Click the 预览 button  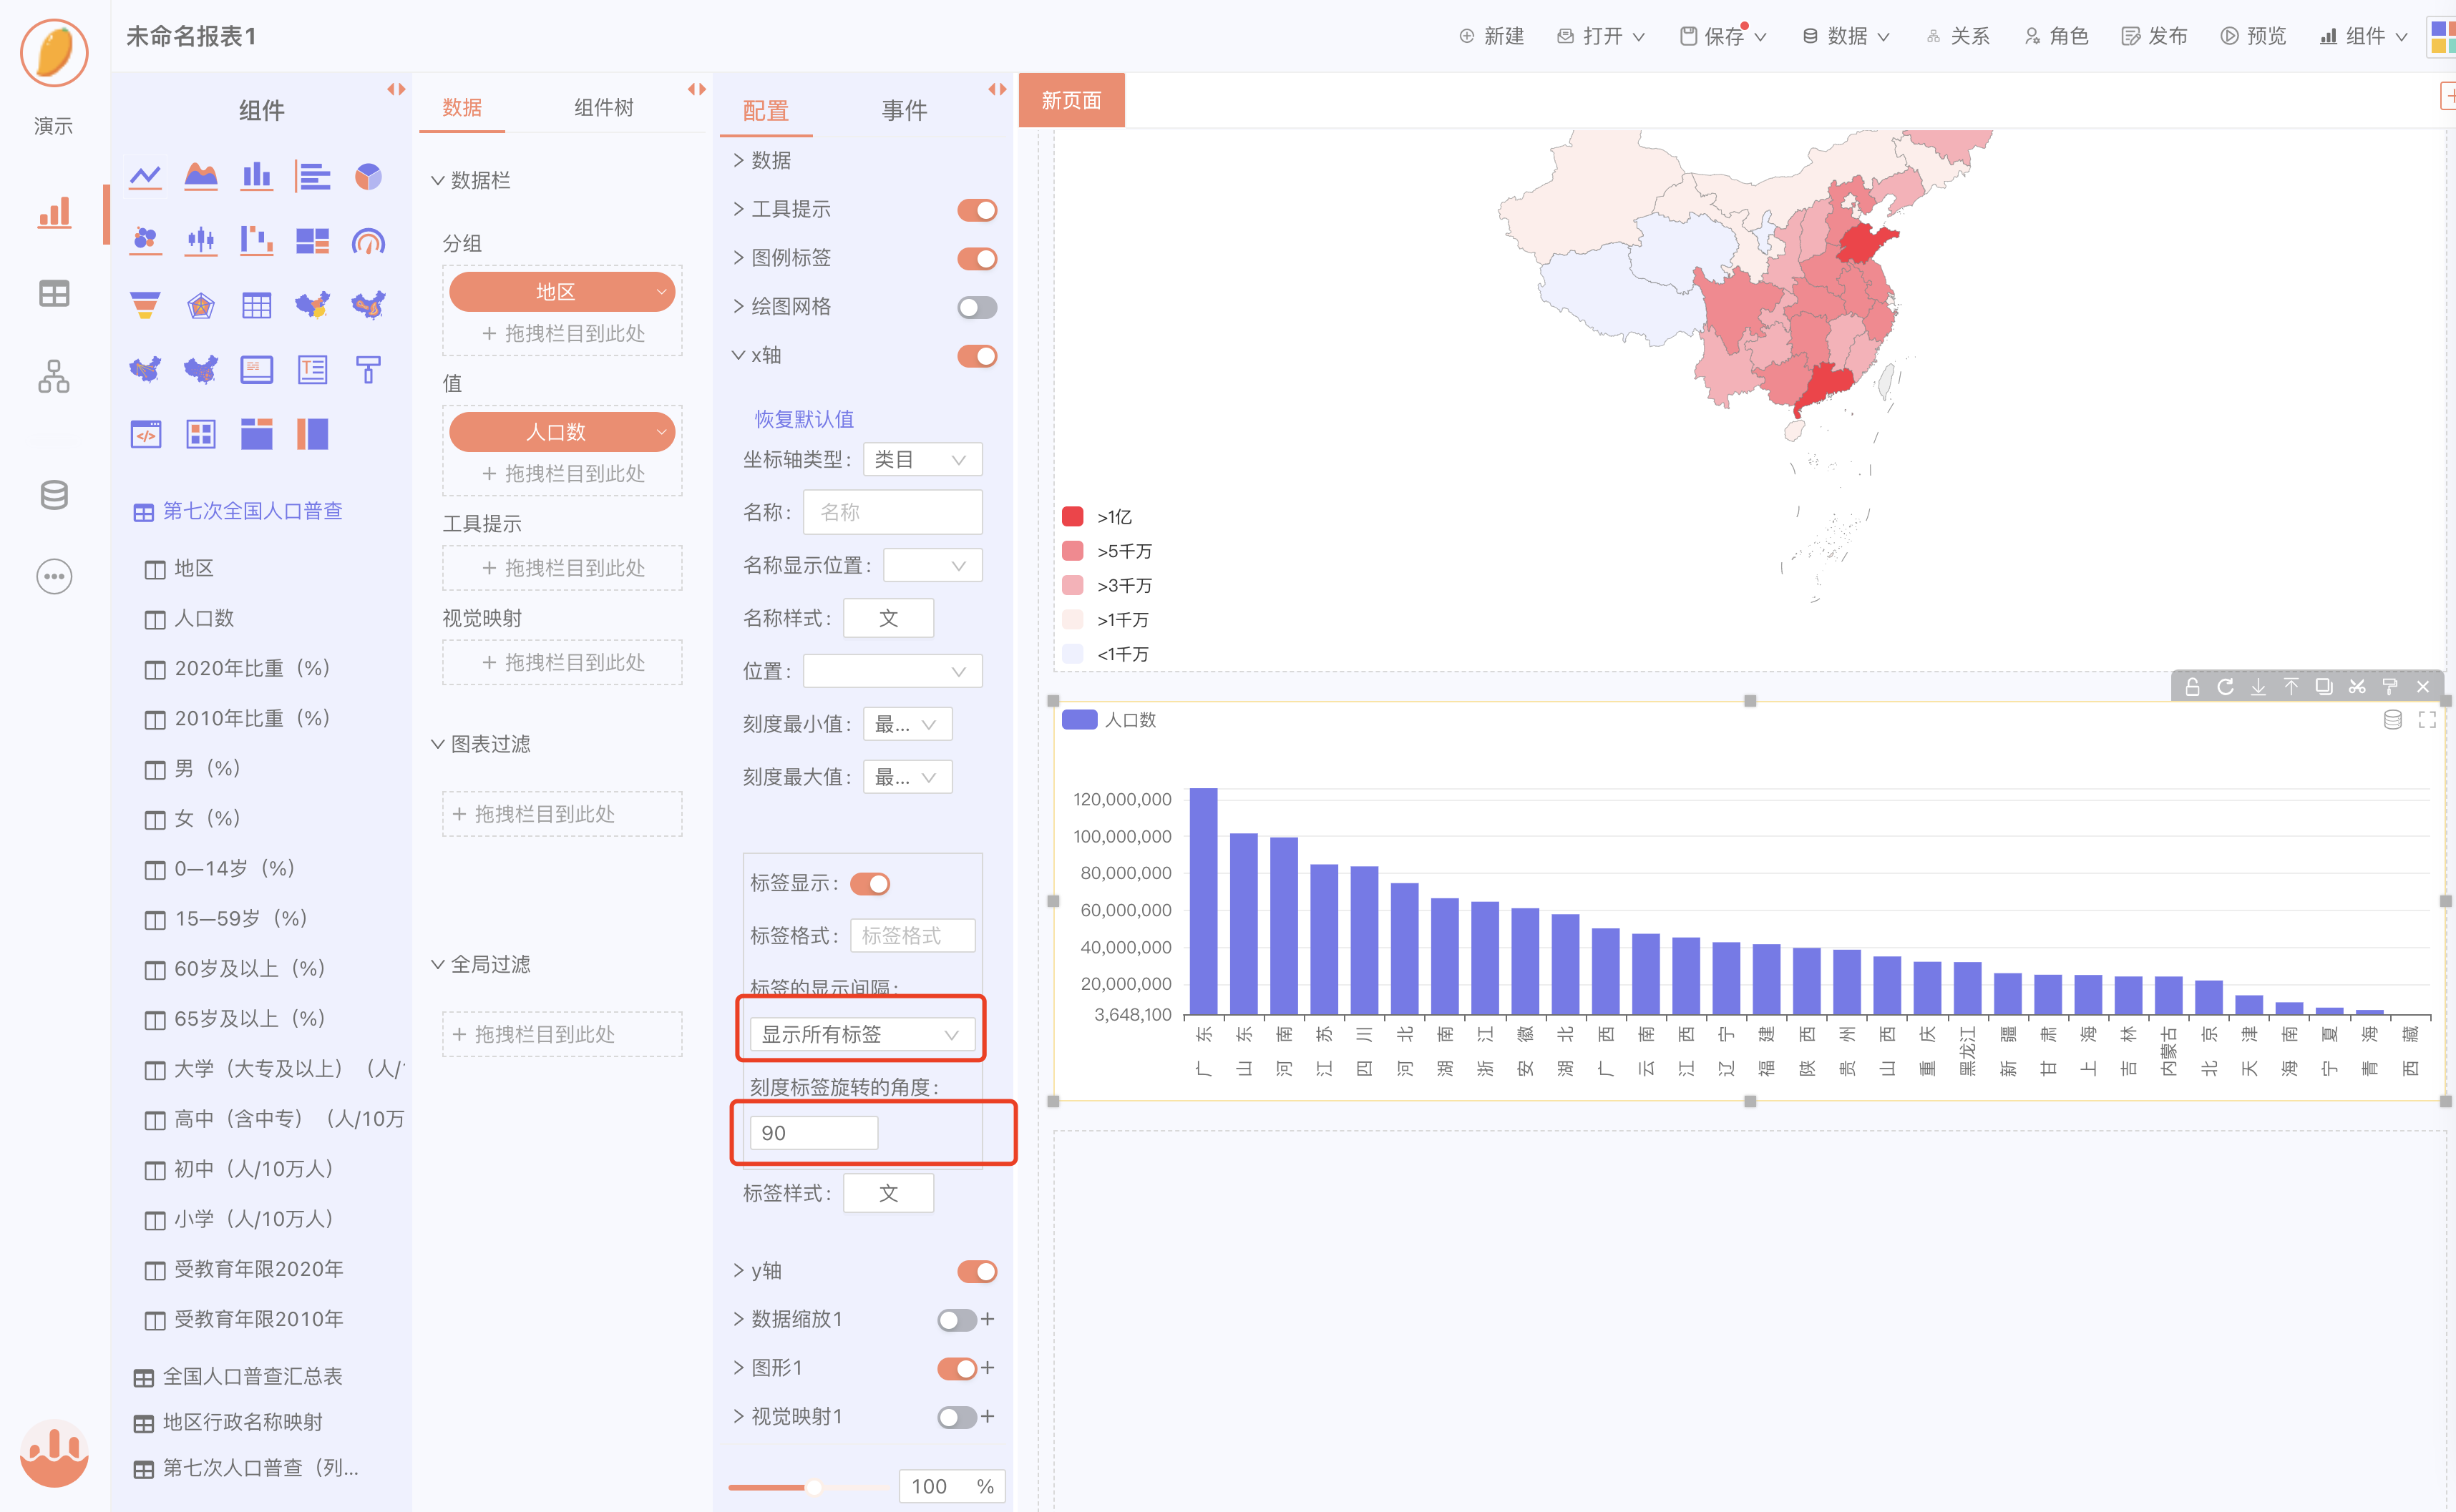(2254, 37)
